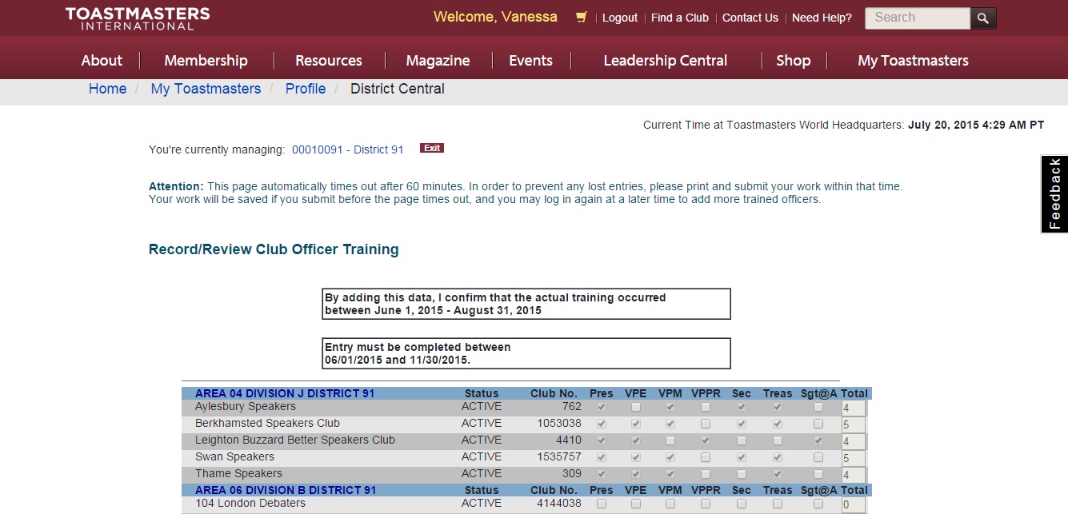This screenshot has height=514, width=1068.
Task: Expand the Resources navigation menu
Action: [328, 61]
